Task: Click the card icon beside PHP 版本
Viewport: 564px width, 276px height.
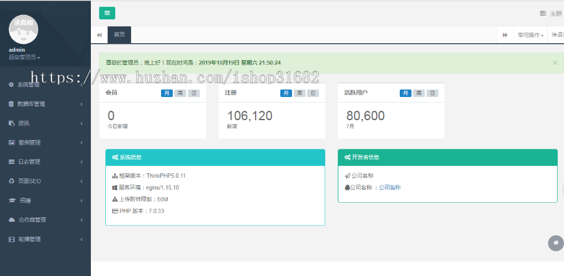Action: (x=115, y=211)
